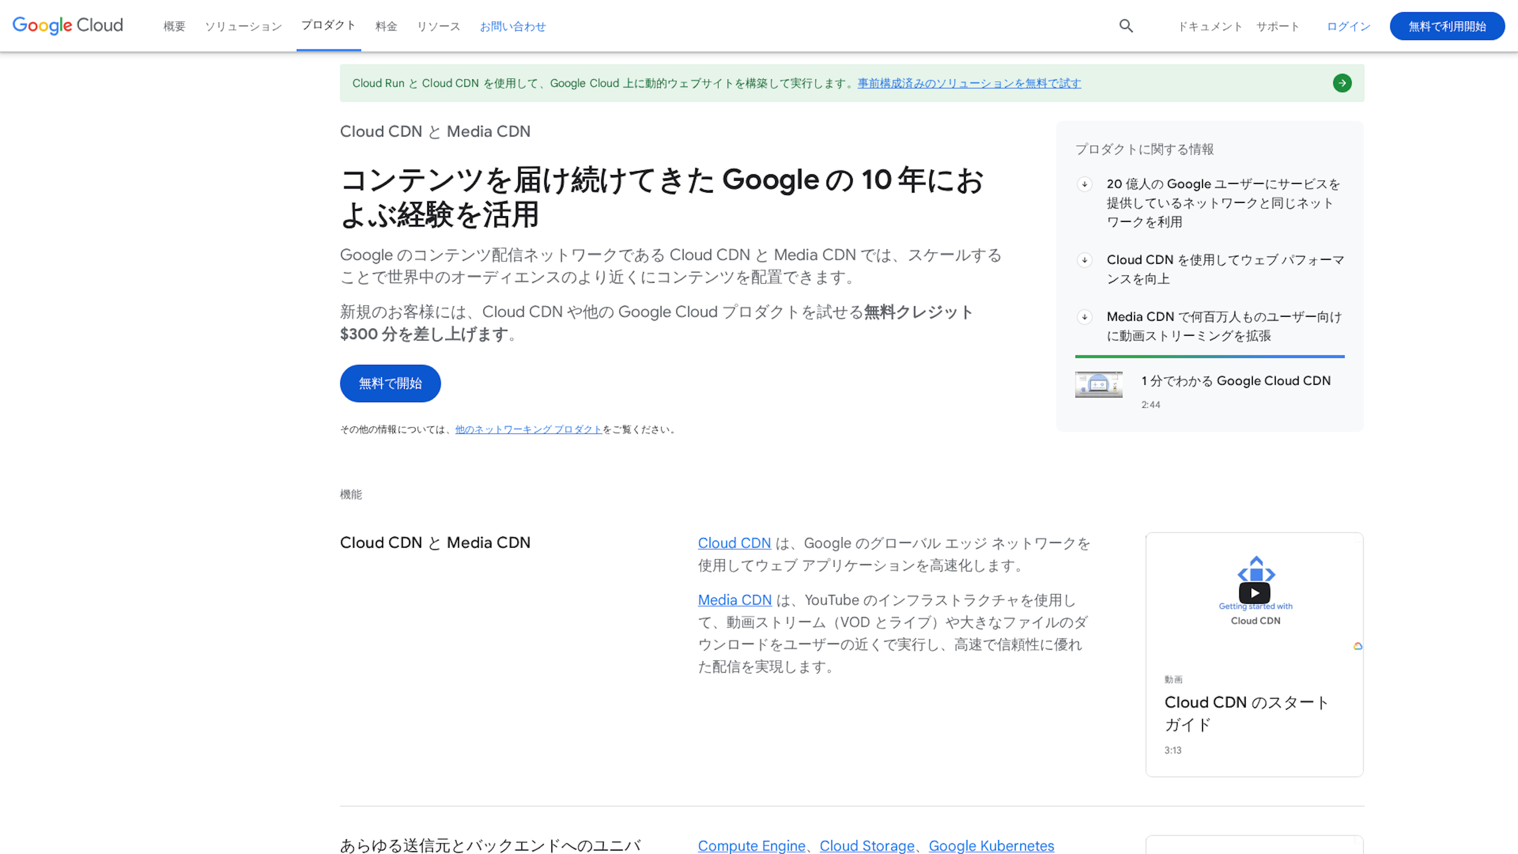Click the 動画 label on video card
The width and height of the screenshot is (1518, 854).
(x=1173, y=680)
